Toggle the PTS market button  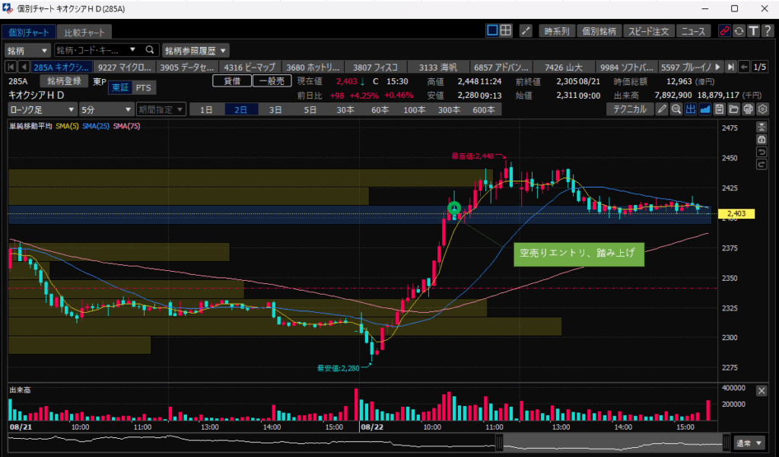[x=144, y=88]
